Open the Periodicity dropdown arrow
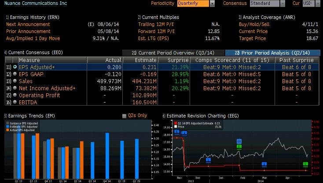This screenshot has height=183, width=323. click(212, 4)
